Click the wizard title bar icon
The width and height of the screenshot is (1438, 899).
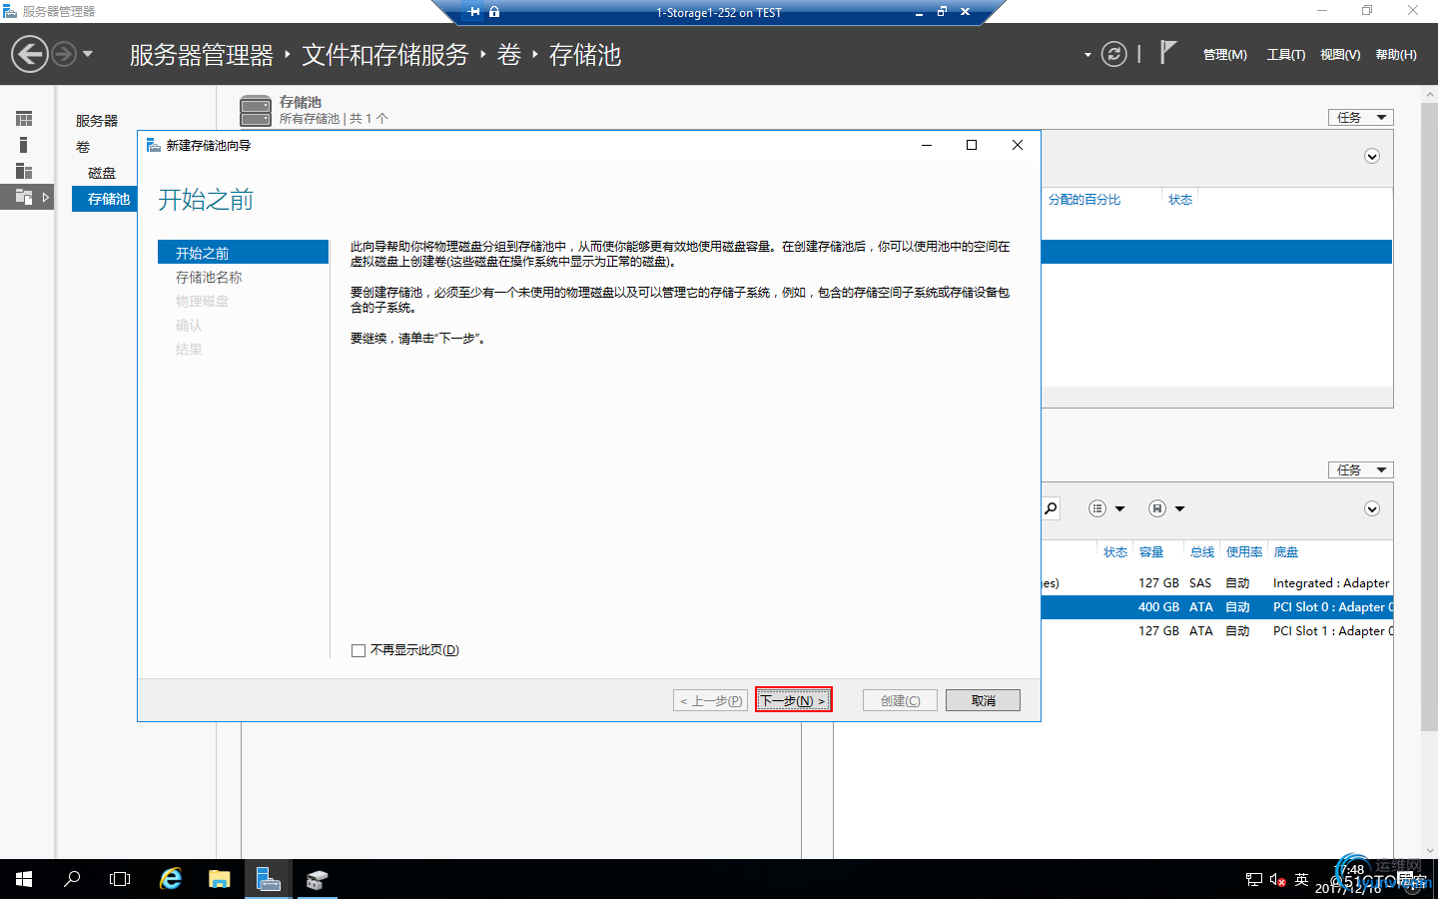click(x=154, y=145)
